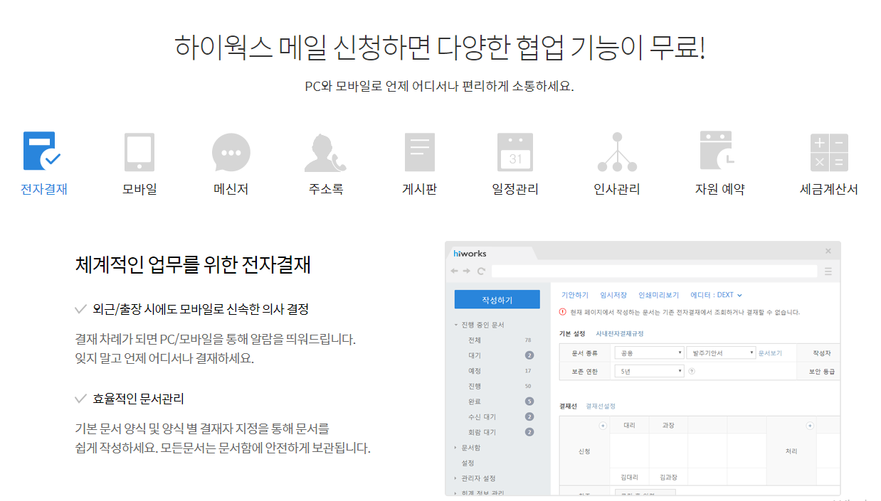Click the help question mark beside 보존 연한

[692, 371]
